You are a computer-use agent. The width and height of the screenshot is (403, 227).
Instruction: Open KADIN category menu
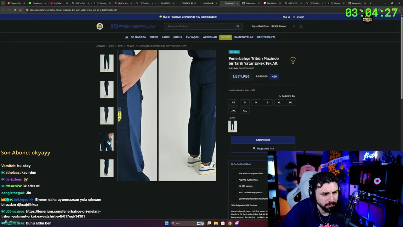pos(166,37)
